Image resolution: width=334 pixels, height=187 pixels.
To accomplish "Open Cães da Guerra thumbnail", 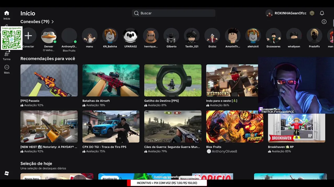I will click(x=173, y=126).
